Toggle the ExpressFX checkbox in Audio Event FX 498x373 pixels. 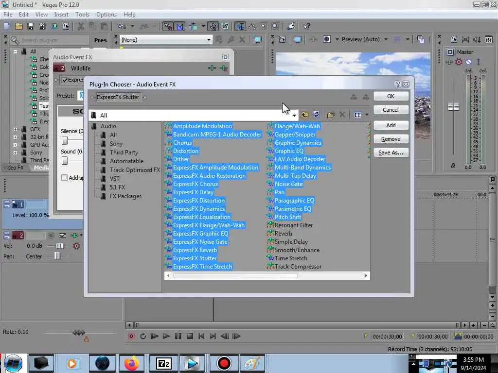pos(65,80)
